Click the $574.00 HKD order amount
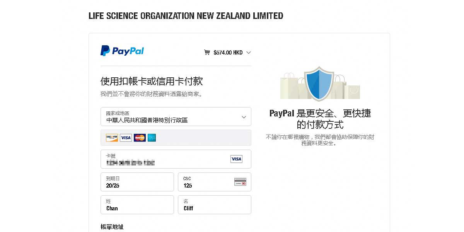The width and height of the screenshot is (464, 232). (x=228, y=53)
